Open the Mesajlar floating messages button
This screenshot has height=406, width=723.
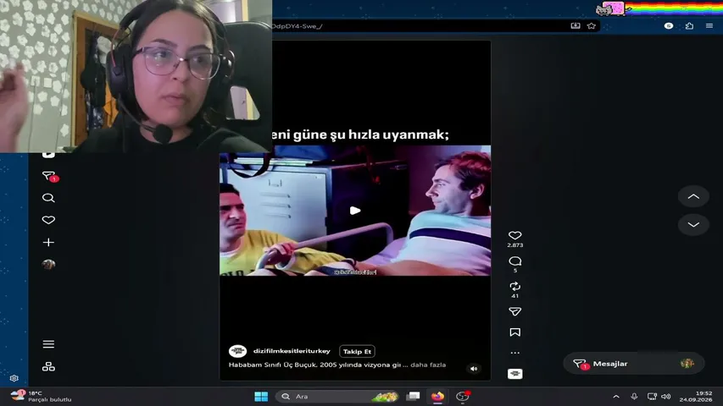coord(633,364)
